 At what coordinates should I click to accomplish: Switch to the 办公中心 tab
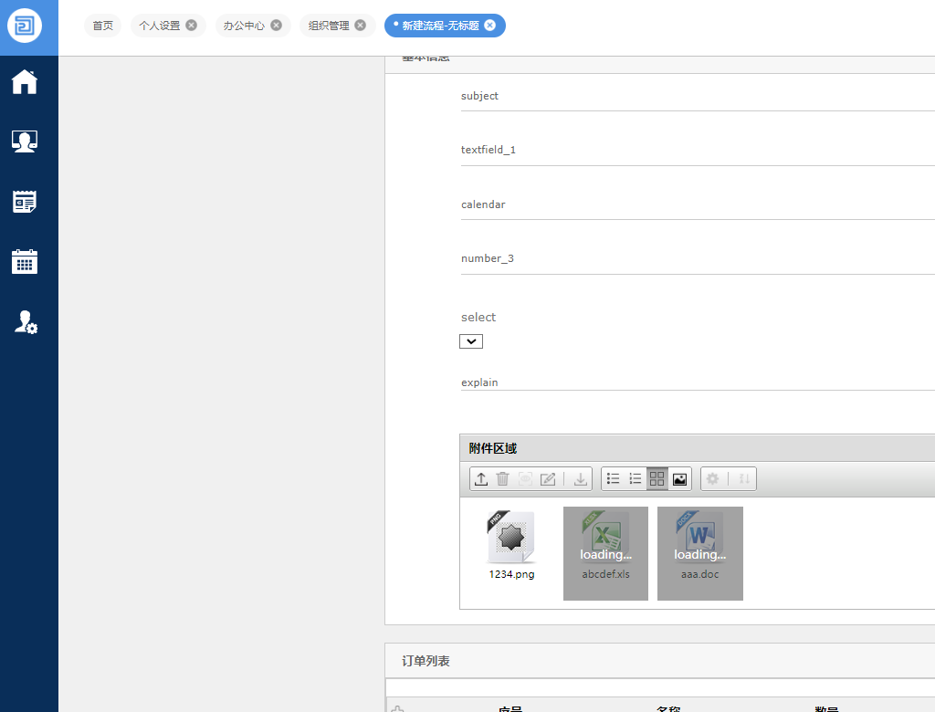(x=244, y=26)
